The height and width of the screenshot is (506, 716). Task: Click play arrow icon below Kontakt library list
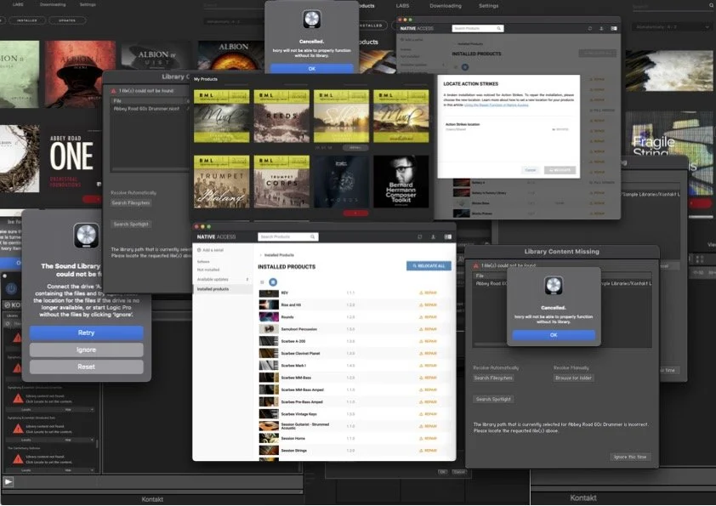coord(9,481)
